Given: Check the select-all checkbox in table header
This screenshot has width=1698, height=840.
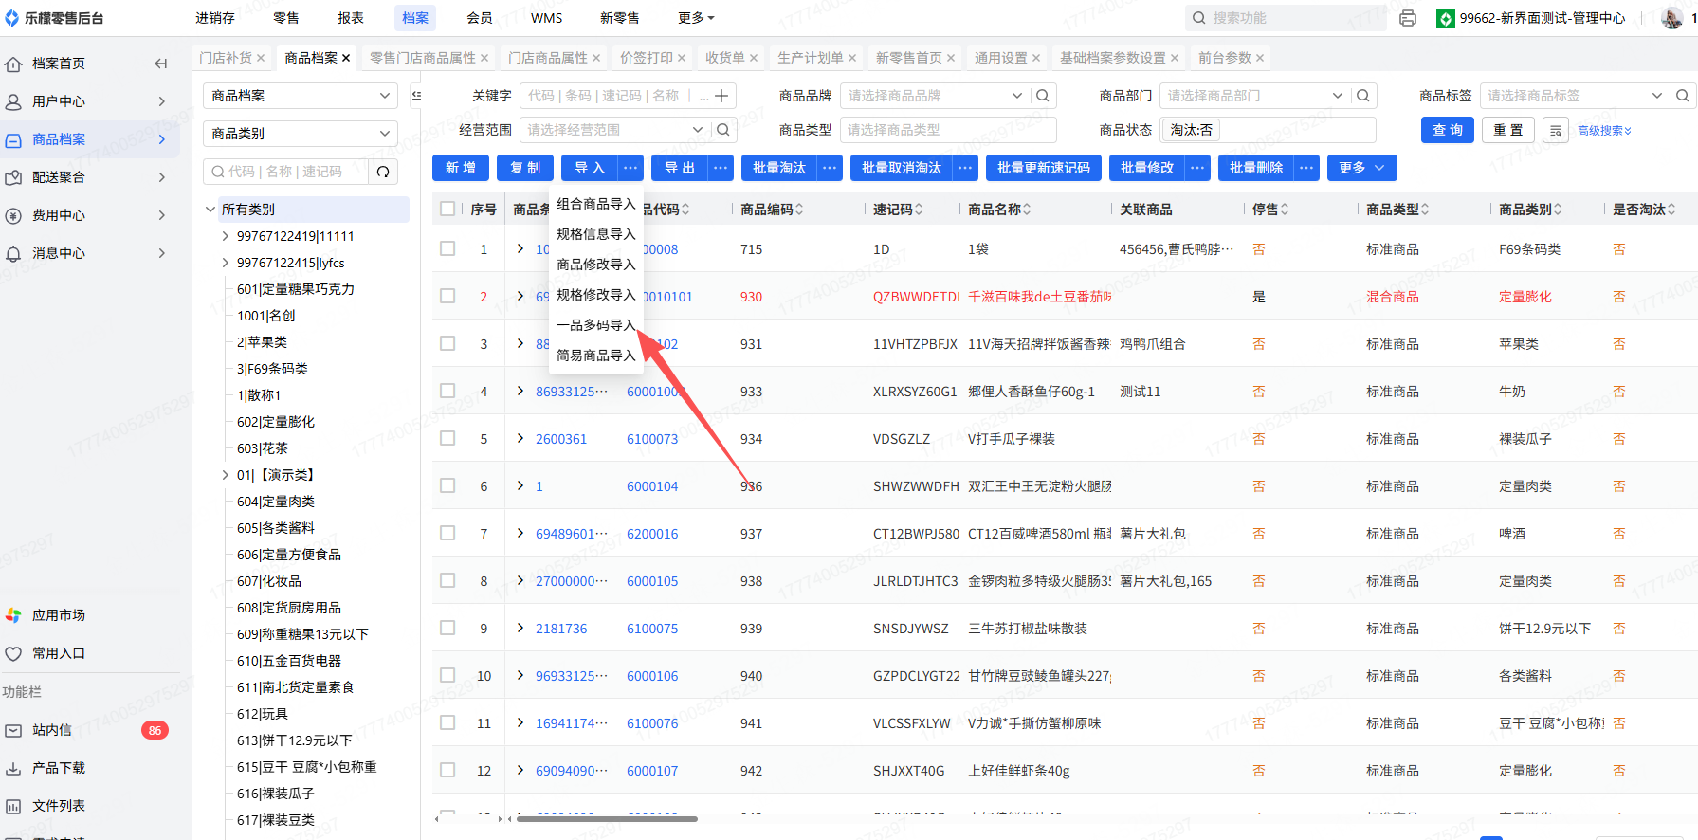Looking at the screenshot, I should [447, 209].
